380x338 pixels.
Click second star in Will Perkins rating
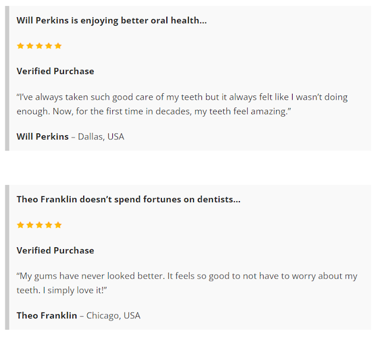click(30, 46)
